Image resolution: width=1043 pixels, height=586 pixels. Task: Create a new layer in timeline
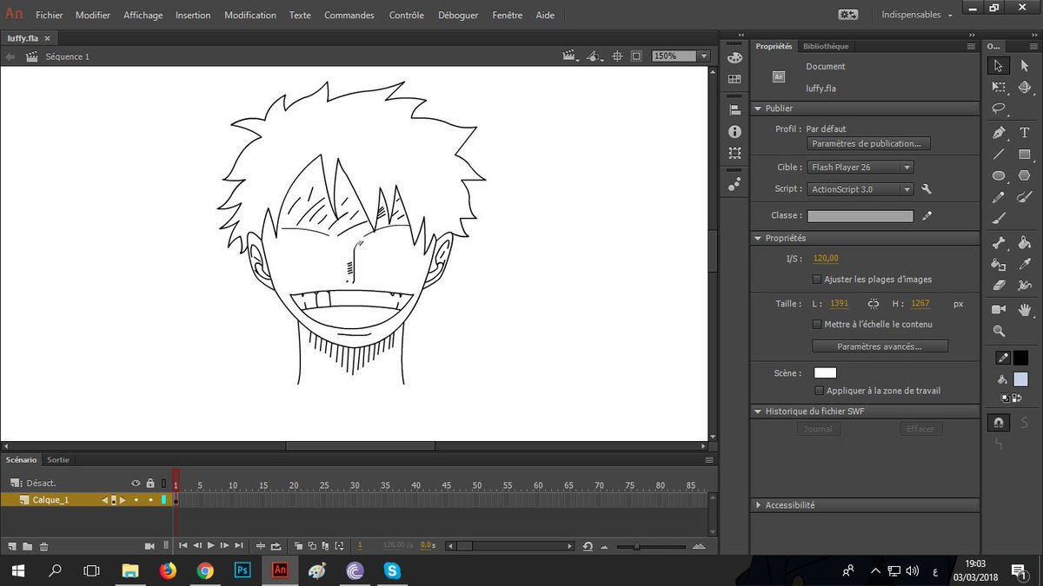click(12, 546)
